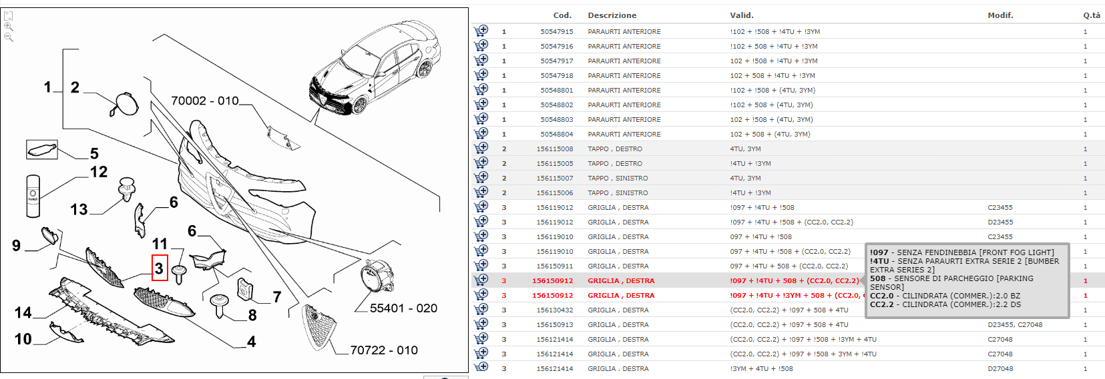Screen dimensions: 1105x379
Task: Click callout number 12 on the diagram
Action: pyautogui.click(x=99, y=172)
